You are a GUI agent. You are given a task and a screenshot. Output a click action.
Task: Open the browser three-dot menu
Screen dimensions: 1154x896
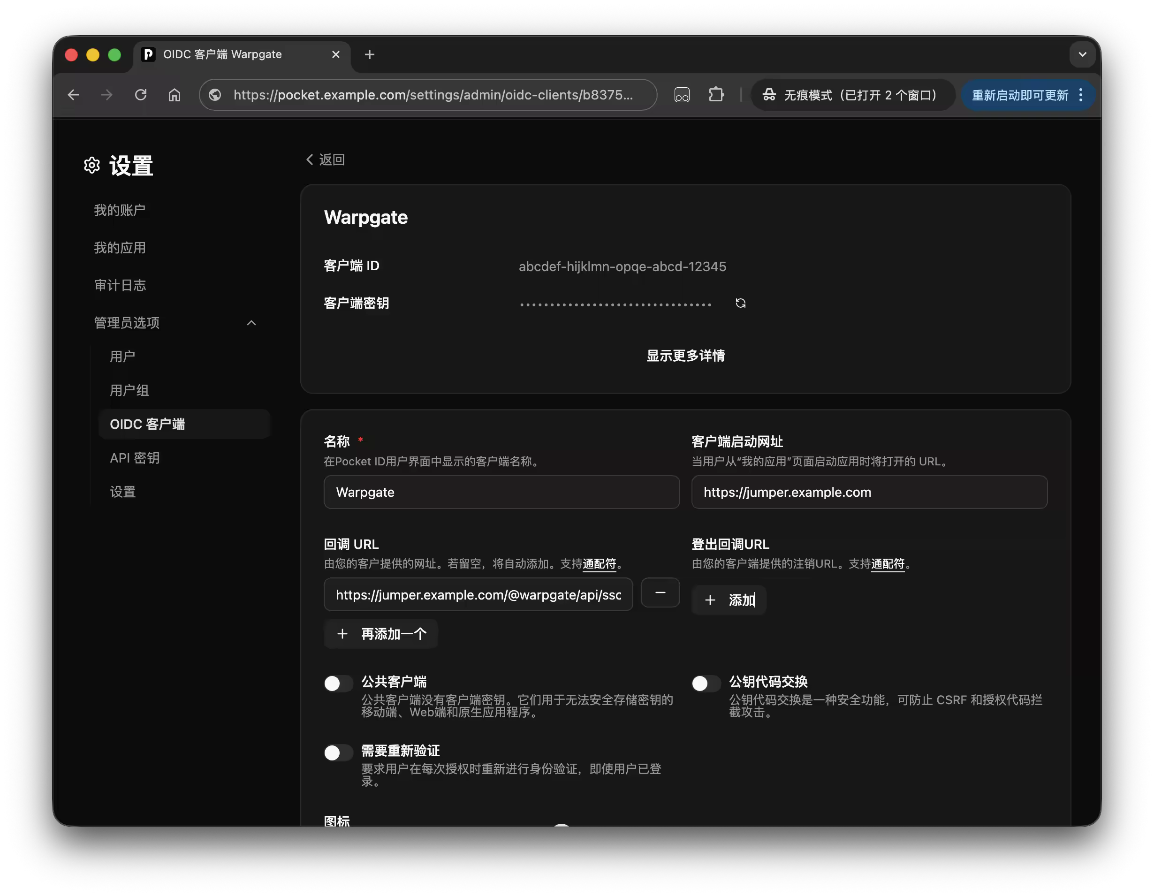coord(1081,95)
